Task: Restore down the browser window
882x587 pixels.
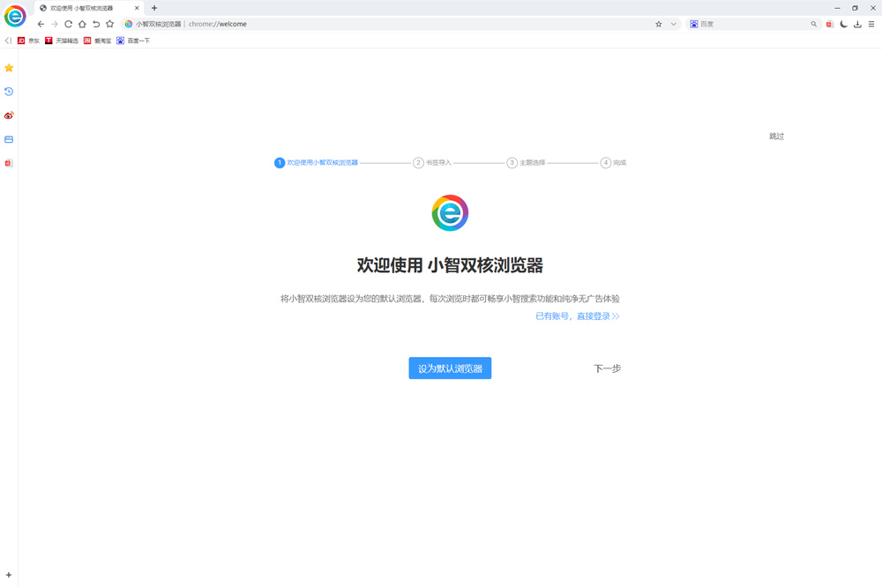Action: tap(855, 8)
